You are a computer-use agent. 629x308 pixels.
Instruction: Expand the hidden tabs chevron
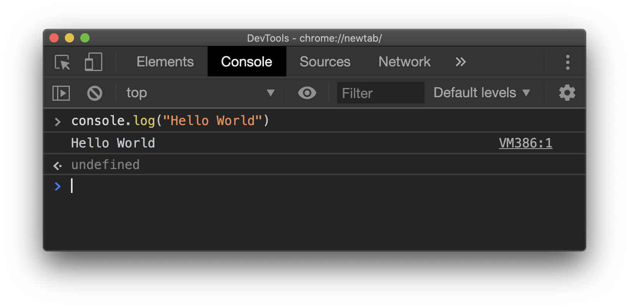[x=460, y=62]
